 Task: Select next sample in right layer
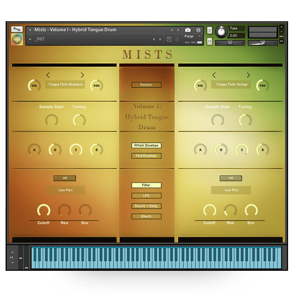pos(248,75)
